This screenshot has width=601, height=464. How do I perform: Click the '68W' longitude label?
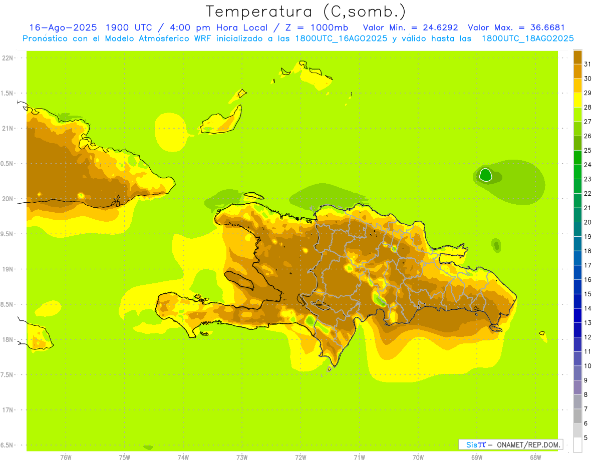(535, 457)
